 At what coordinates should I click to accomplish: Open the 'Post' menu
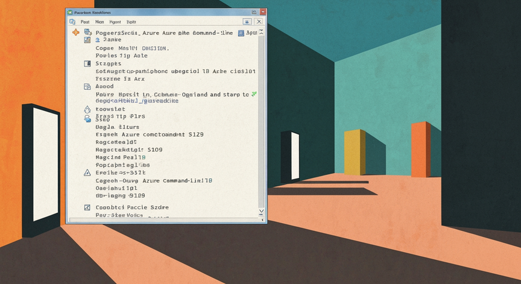85,22
